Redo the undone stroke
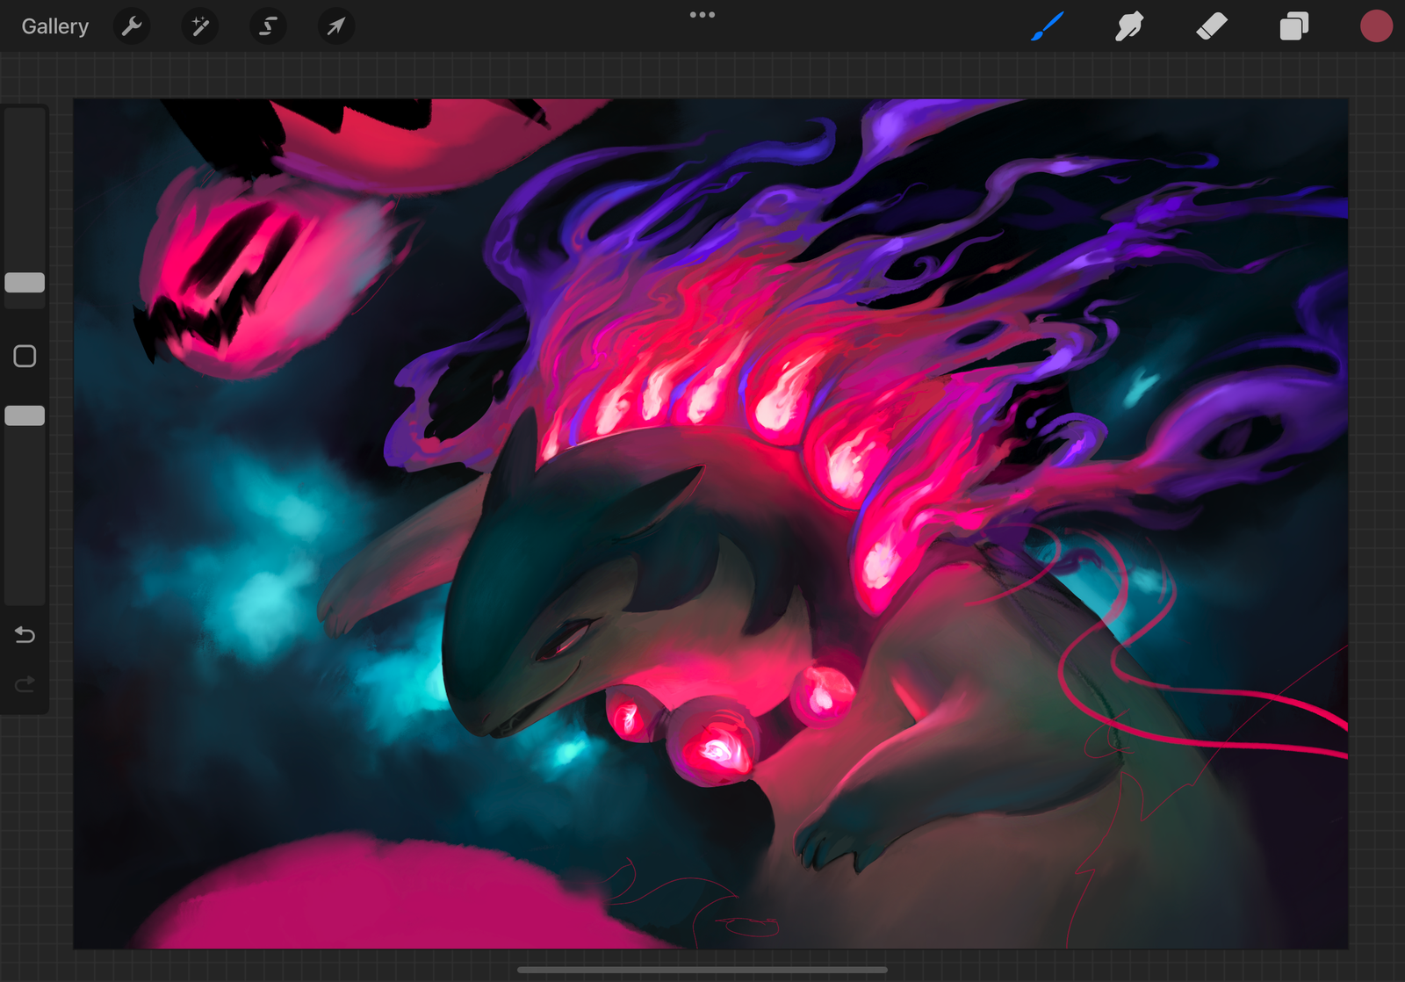 tap(25, 683)
